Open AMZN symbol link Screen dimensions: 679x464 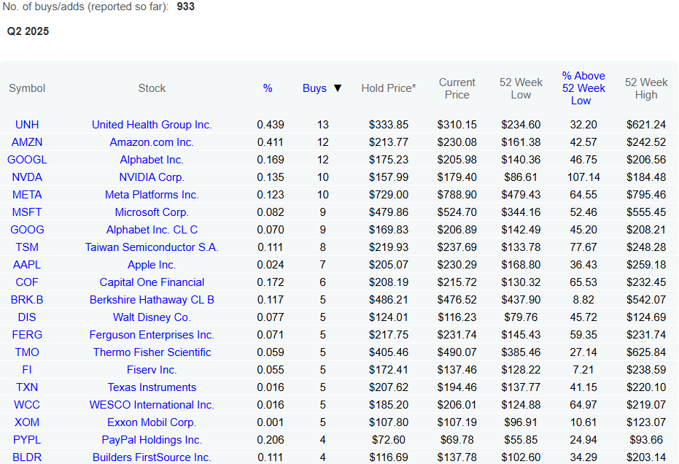click(x=27, y=142)
